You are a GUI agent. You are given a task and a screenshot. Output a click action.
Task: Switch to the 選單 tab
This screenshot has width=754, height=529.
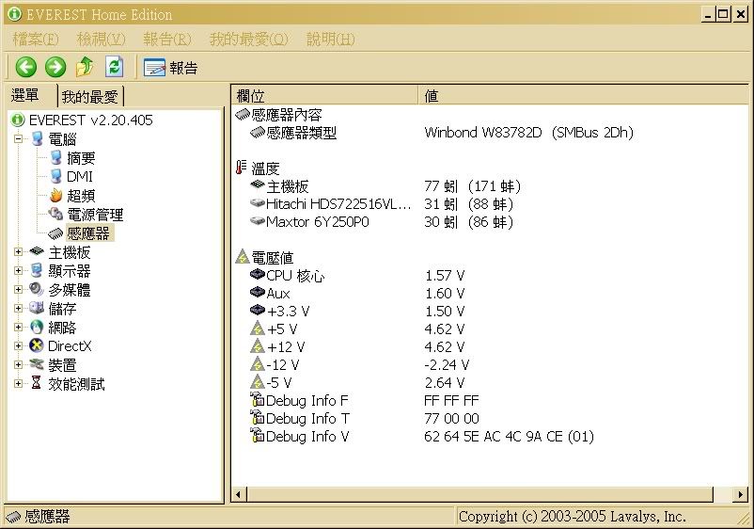25,95
